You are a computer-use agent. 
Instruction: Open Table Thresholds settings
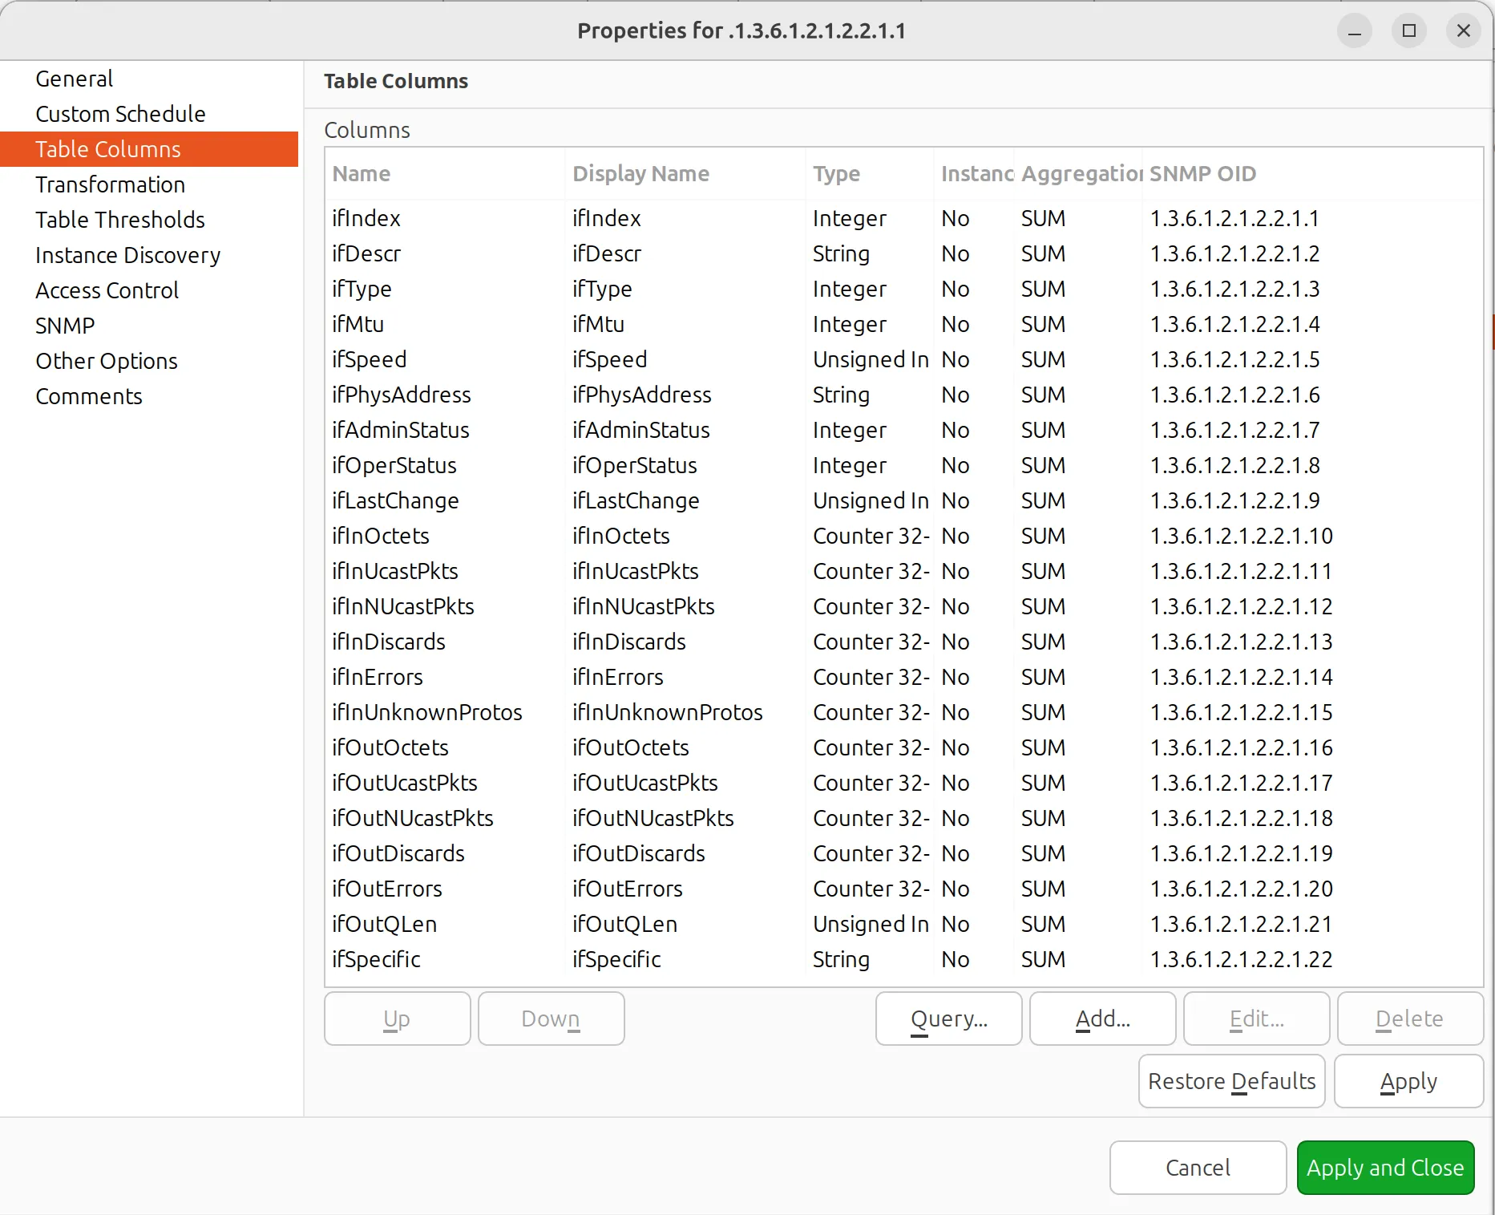(119, 219)
